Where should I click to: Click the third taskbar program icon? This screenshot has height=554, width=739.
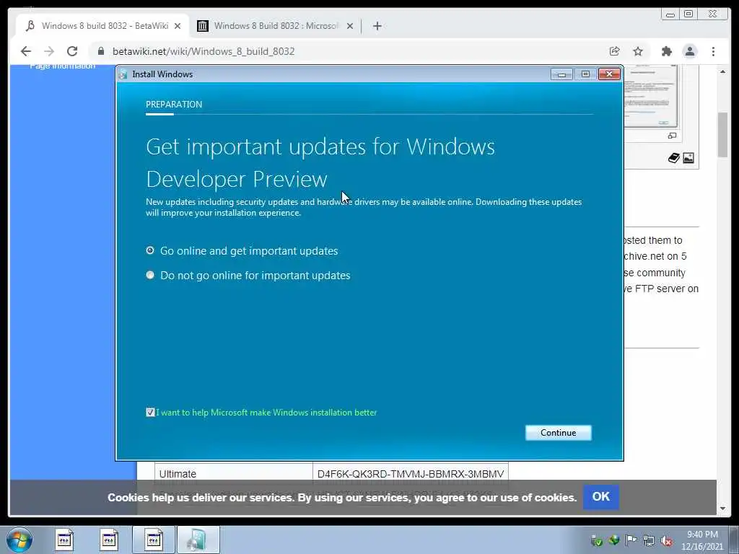tap(154, 540)
